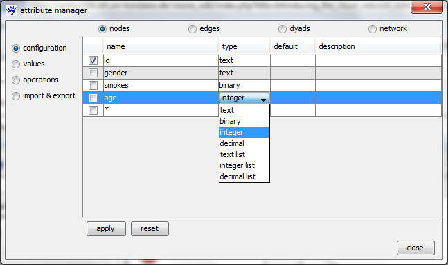Choose 'binary' from the type dropdown list
Screen dimensions: 448x265
click(x=244, y=121)
